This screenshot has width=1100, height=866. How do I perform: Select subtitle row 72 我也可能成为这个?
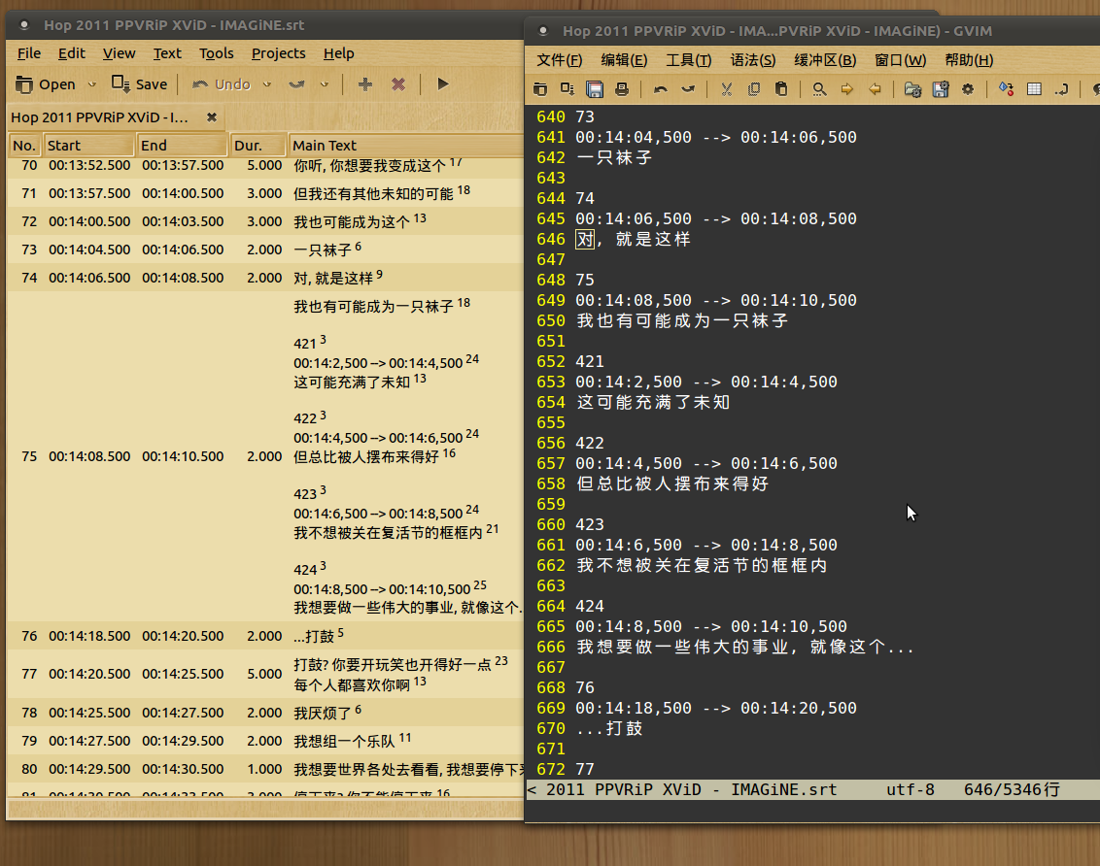coord(265,220)
